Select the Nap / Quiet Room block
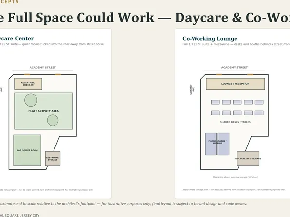290x217 pixels. click(27, 150)
